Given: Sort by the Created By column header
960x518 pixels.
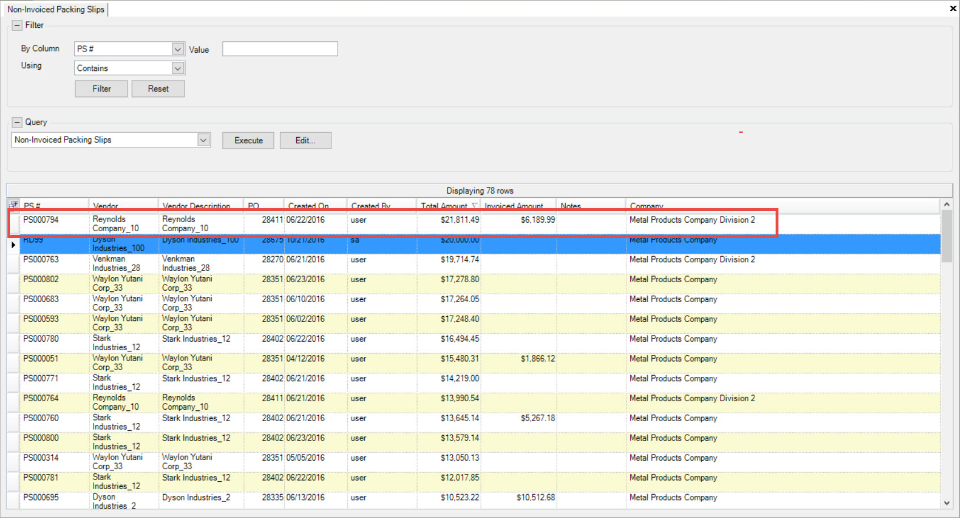Looking at the screenshot, I should click(382, 206).
